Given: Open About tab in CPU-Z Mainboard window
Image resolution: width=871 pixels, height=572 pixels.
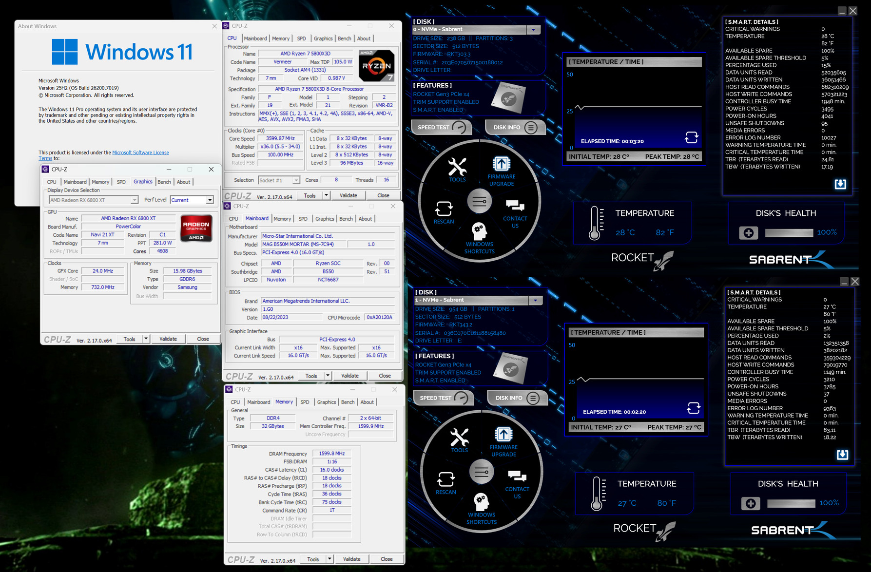Looking at the screenshot, I should coord(365,219).
